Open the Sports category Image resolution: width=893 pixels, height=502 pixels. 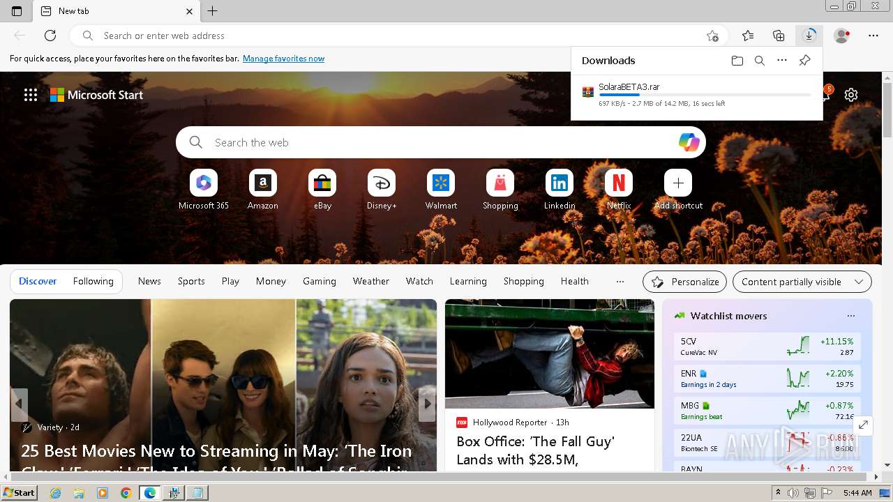pyautogui.click(x=191, y=282)
